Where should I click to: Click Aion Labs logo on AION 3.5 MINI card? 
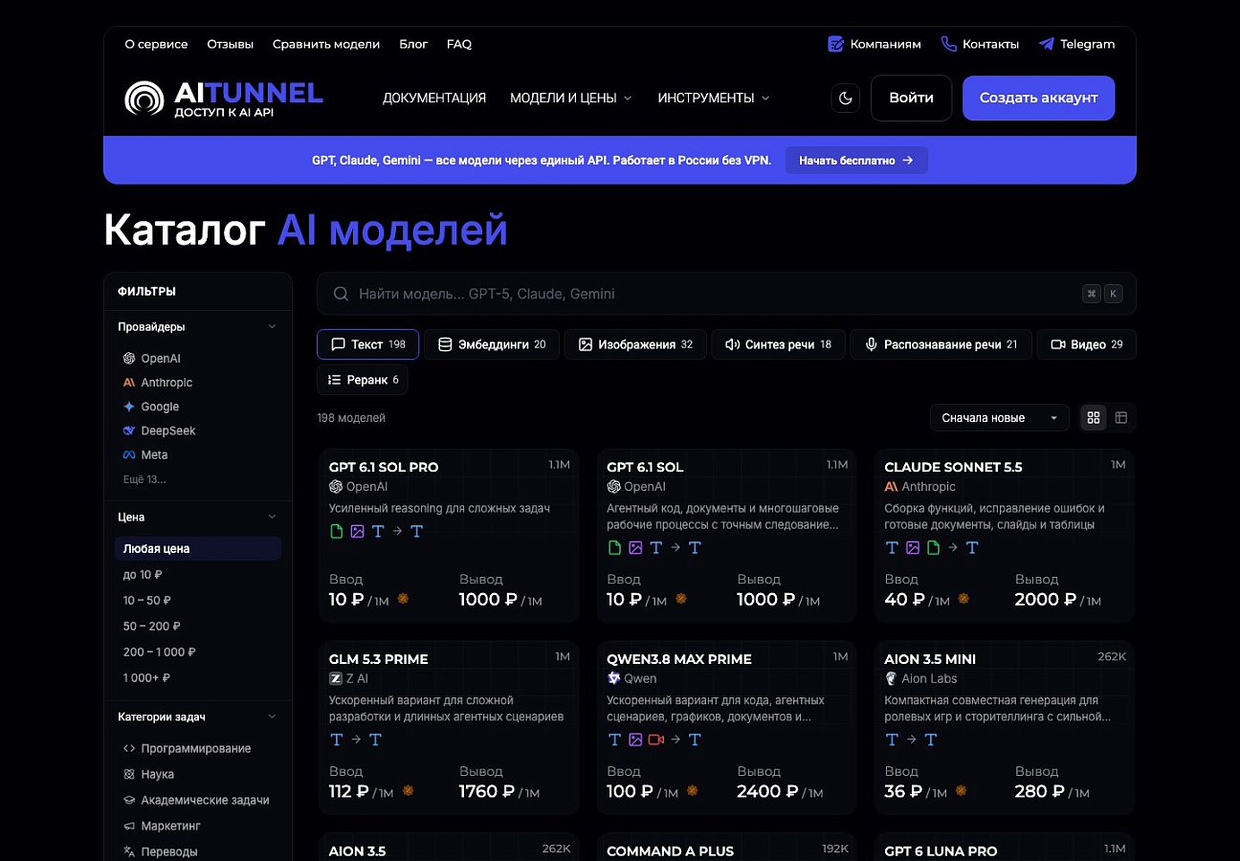pos(892,678)
